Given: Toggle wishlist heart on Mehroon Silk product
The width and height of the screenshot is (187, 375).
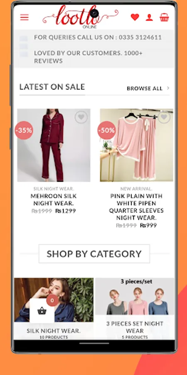Looking at the screenshot, I should pos(81,117).
